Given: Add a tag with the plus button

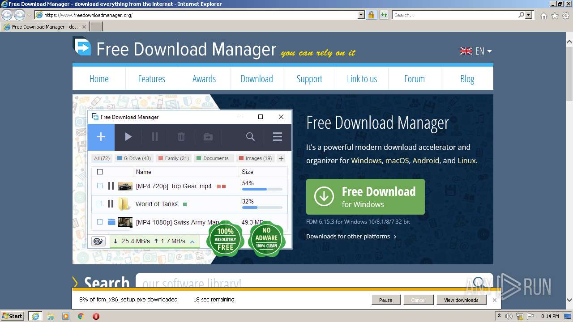Looking at the screenshot, I should 281,158.
